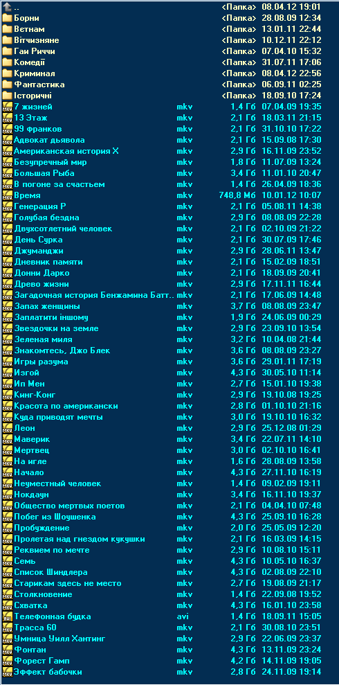Select the file Безупречный мир
The image size is (339, 685).
pyautogui.click(x=51, y=162)
